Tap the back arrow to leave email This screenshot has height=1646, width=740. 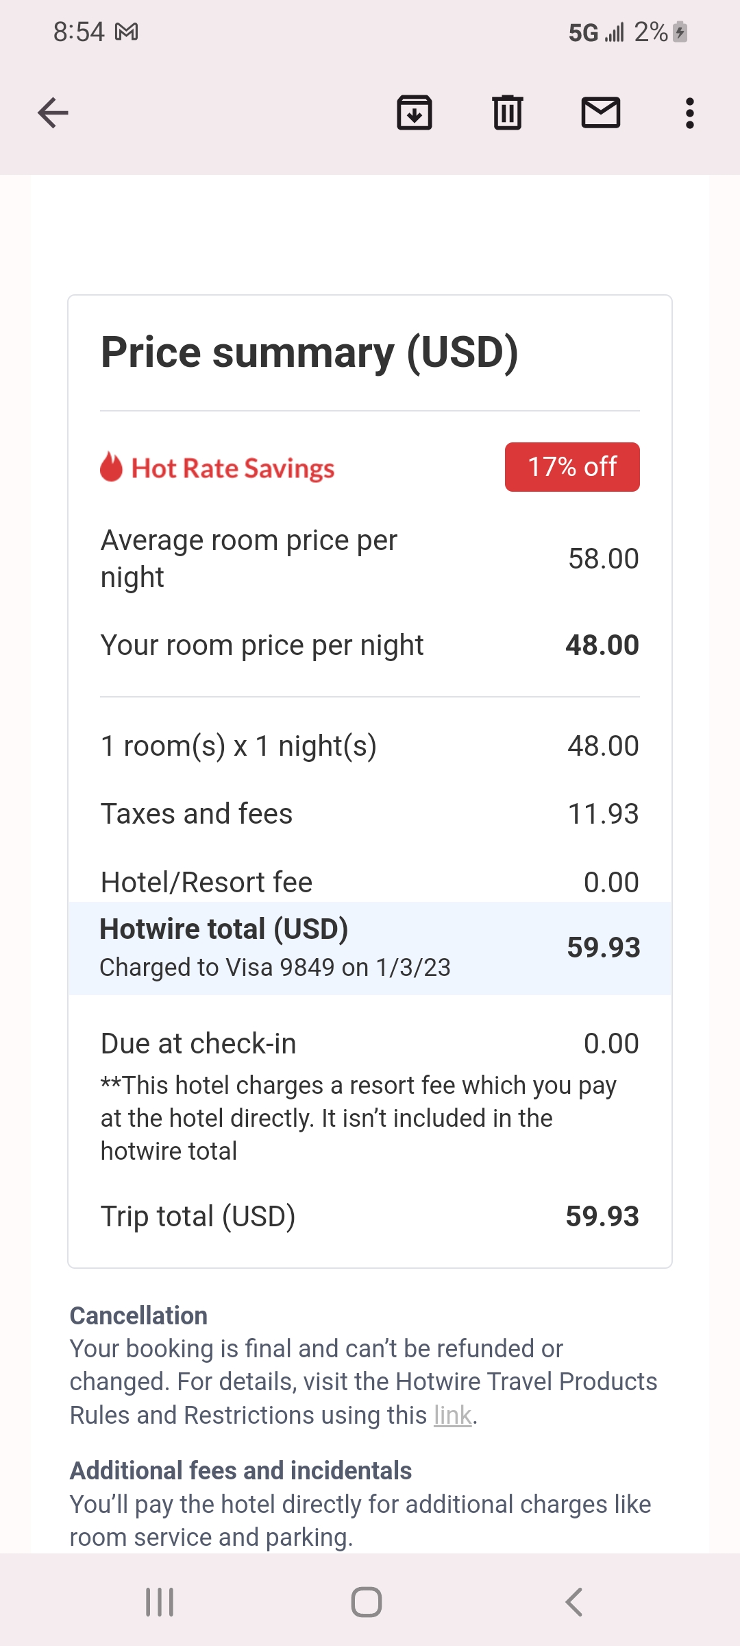pyautogui.click(x=53, y=113)
